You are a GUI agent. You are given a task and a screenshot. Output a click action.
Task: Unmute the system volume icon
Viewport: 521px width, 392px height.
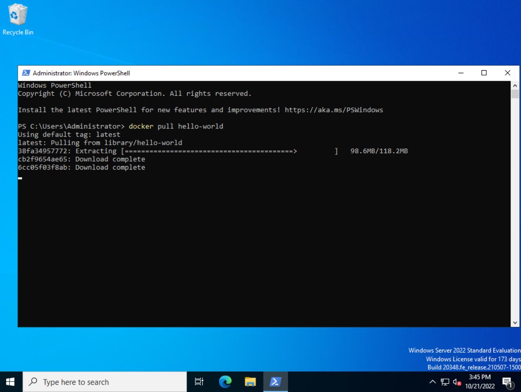click(x=456, y=382)
